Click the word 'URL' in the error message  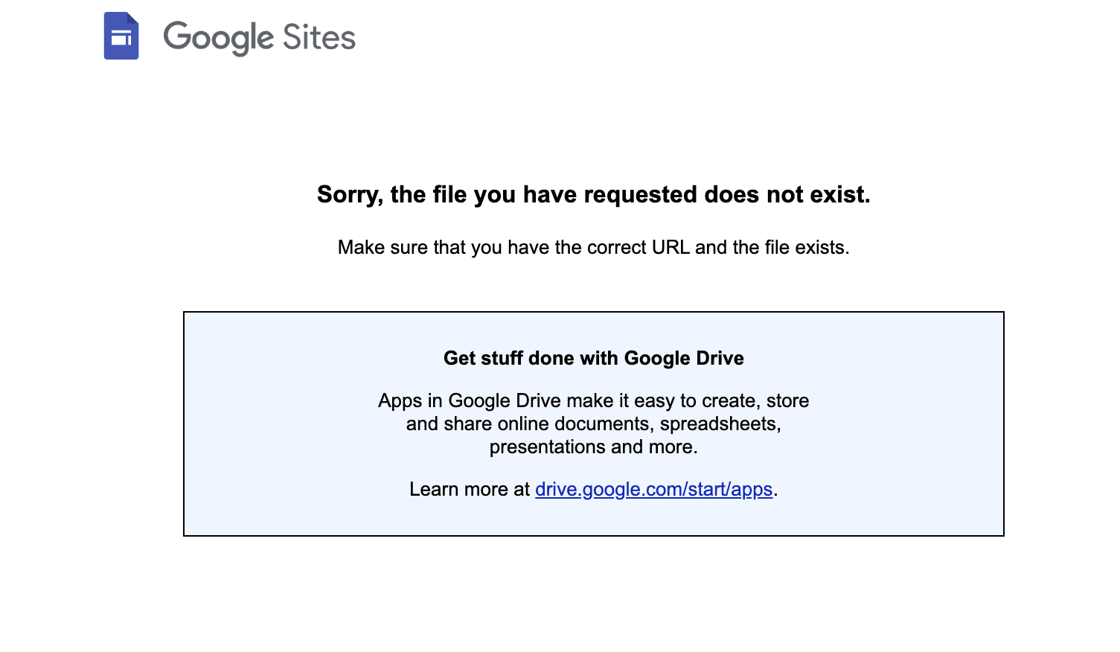(670, 247)
